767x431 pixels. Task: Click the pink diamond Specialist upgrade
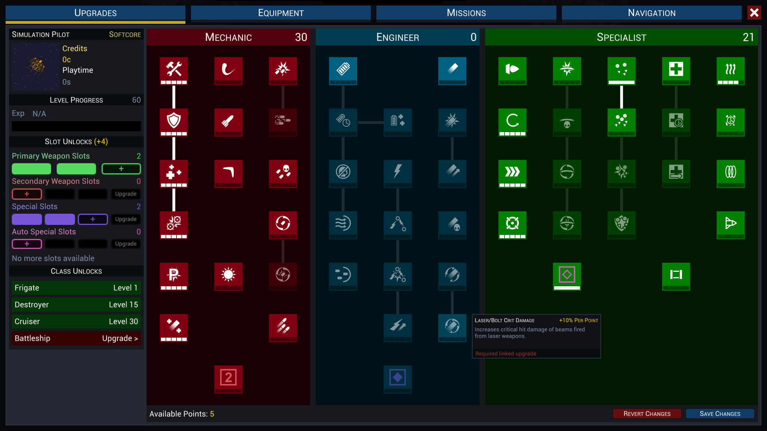click(x=567, y=275)
